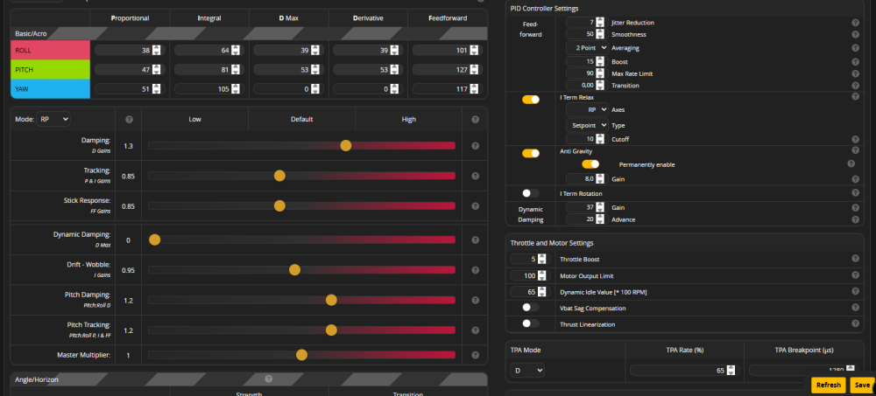Click help icon for Damping slider row
876x396 pixels.
point(477,146)
